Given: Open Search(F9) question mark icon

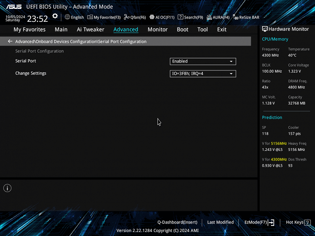Looking at the screenshot, I should pyautogui.click(x=181, y=17).
